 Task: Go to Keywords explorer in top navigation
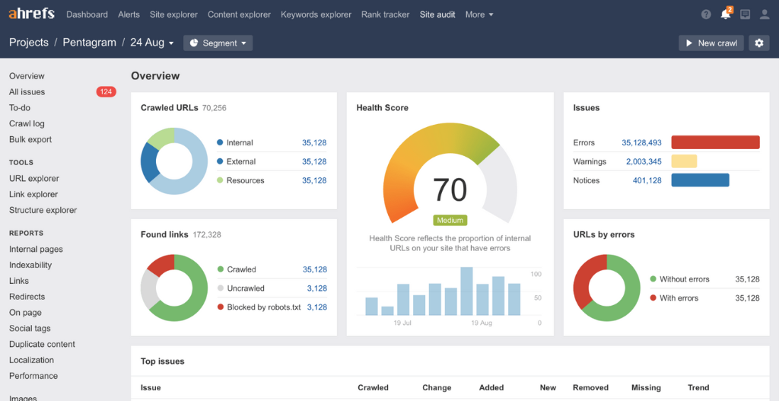(x=316, y=14)
